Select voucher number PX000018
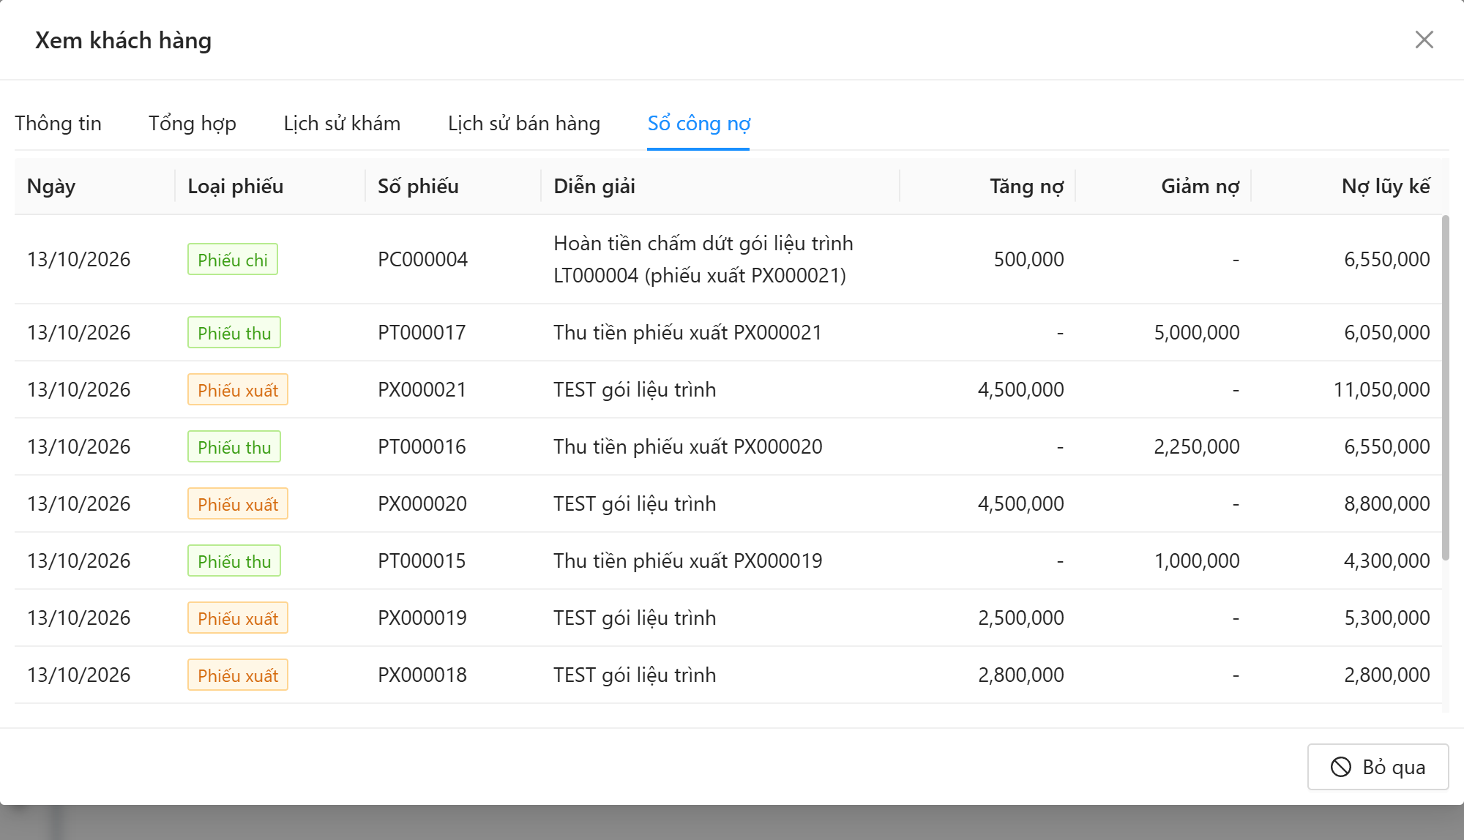Image resolution: width=1464 pixels, height=840 pixels. 422,675
